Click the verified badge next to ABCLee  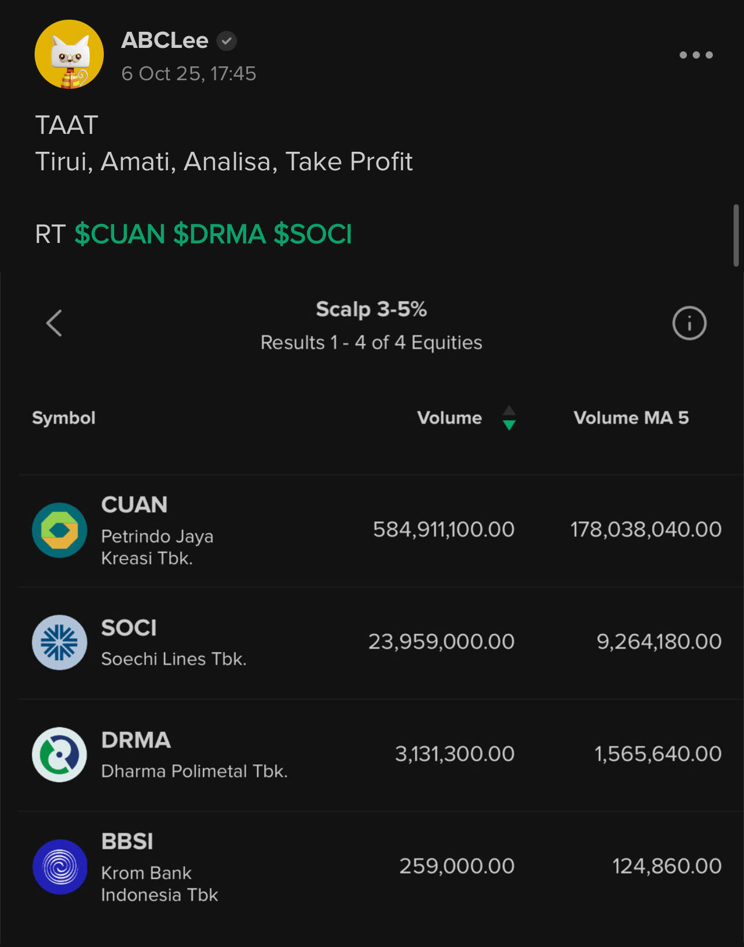click(x=227, y=41)
